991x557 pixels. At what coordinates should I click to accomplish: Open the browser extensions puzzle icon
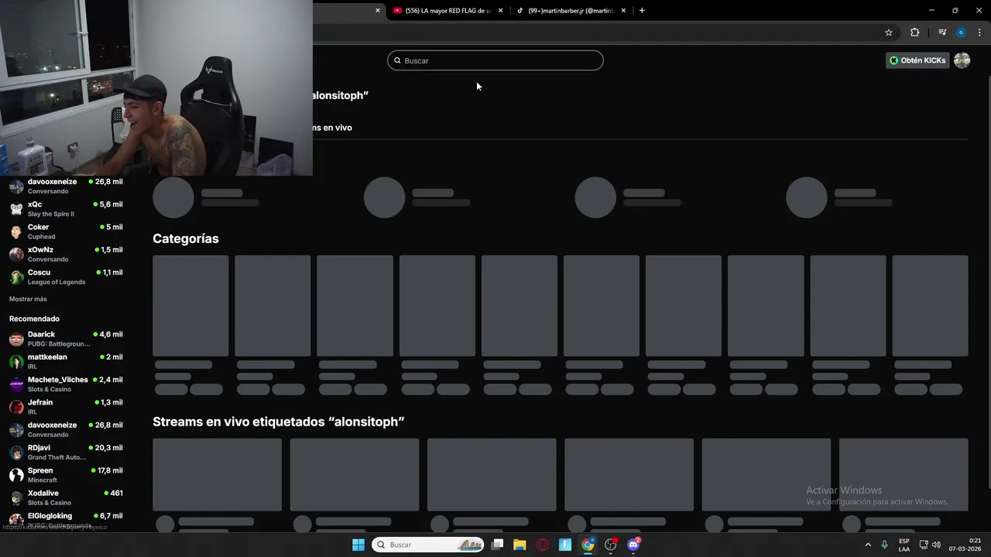(914, 32)
